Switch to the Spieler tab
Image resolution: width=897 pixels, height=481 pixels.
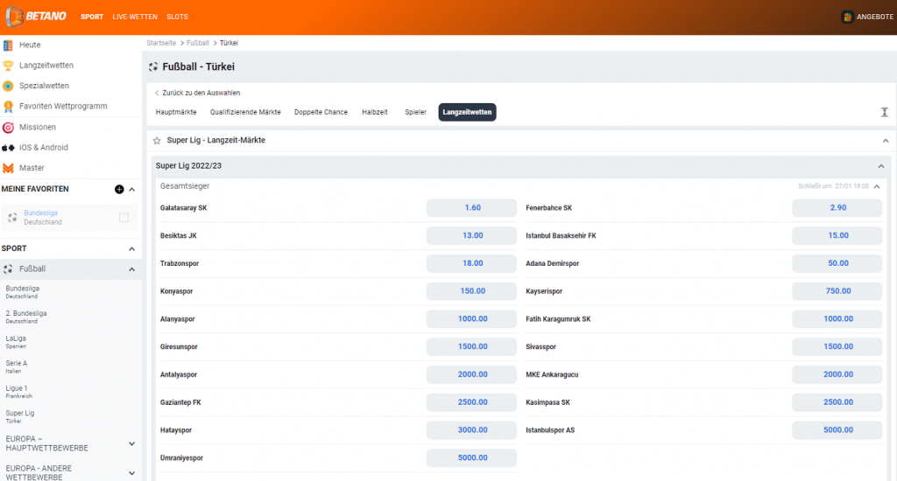tap(416, 112)
